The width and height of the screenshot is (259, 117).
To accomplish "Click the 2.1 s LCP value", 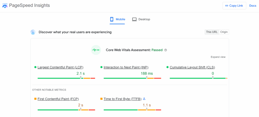I will click(x=81, y=74).
